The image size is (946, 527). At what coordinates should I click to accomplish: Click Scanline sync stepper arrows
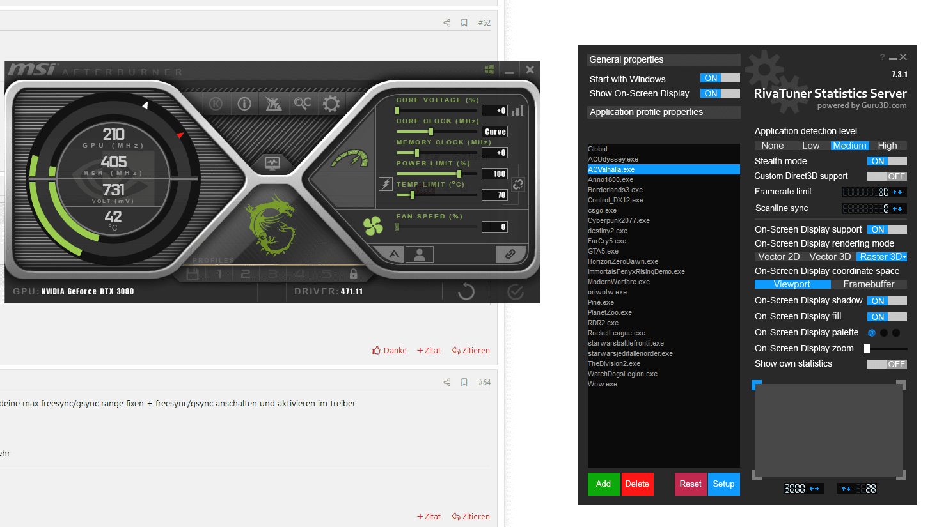point(897,209)
